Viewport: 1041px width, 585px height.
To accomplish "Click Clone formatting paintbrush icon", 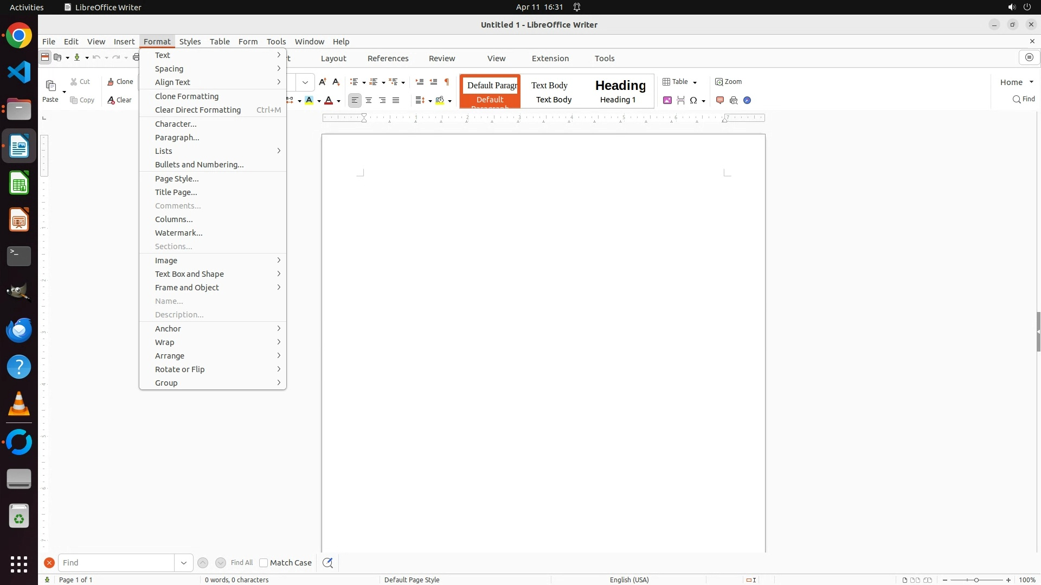I will pyautogui.click(x=120, y=82).
